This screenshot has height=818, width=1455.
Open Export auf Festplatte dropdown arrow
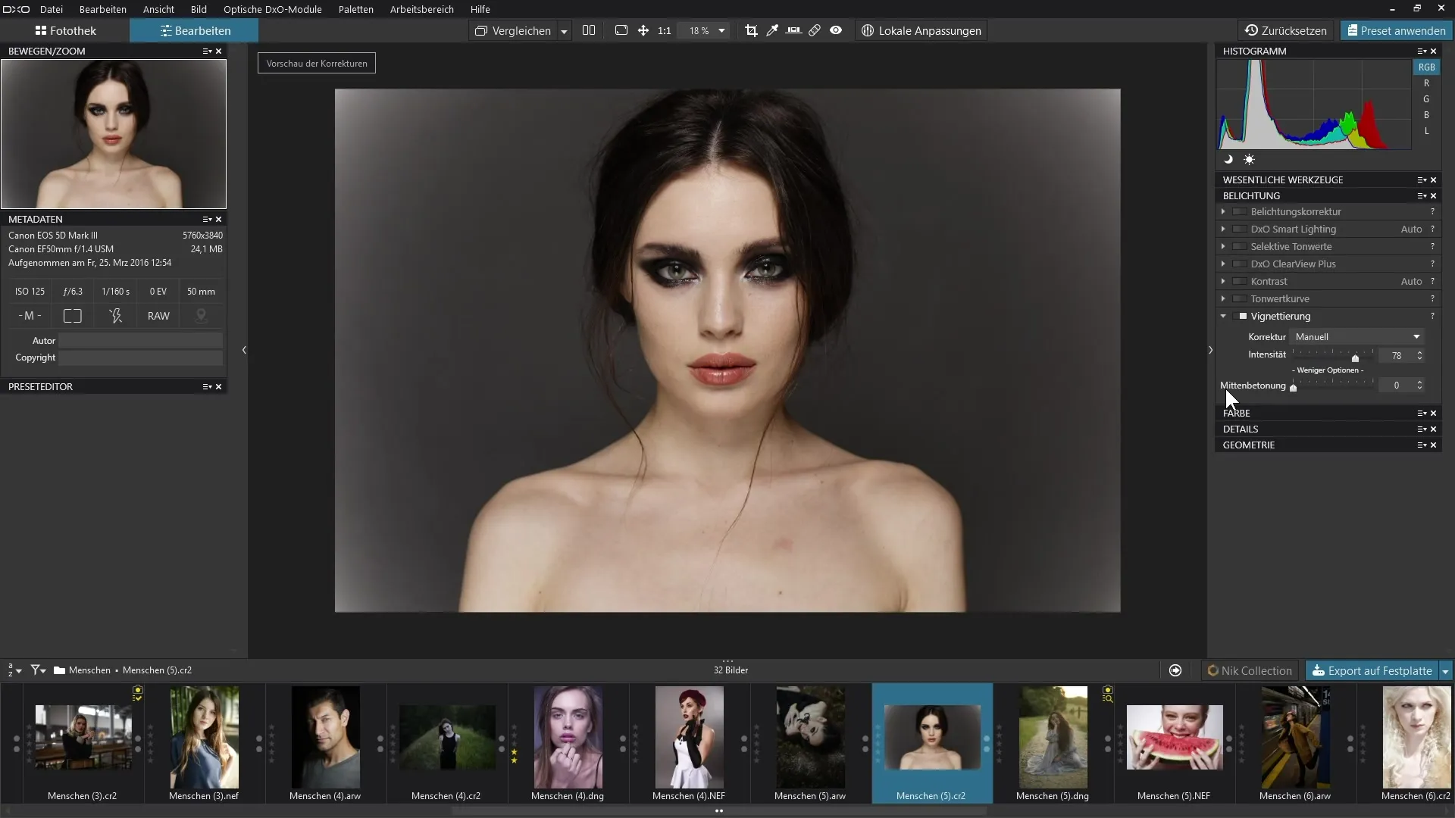point(1445,671)
